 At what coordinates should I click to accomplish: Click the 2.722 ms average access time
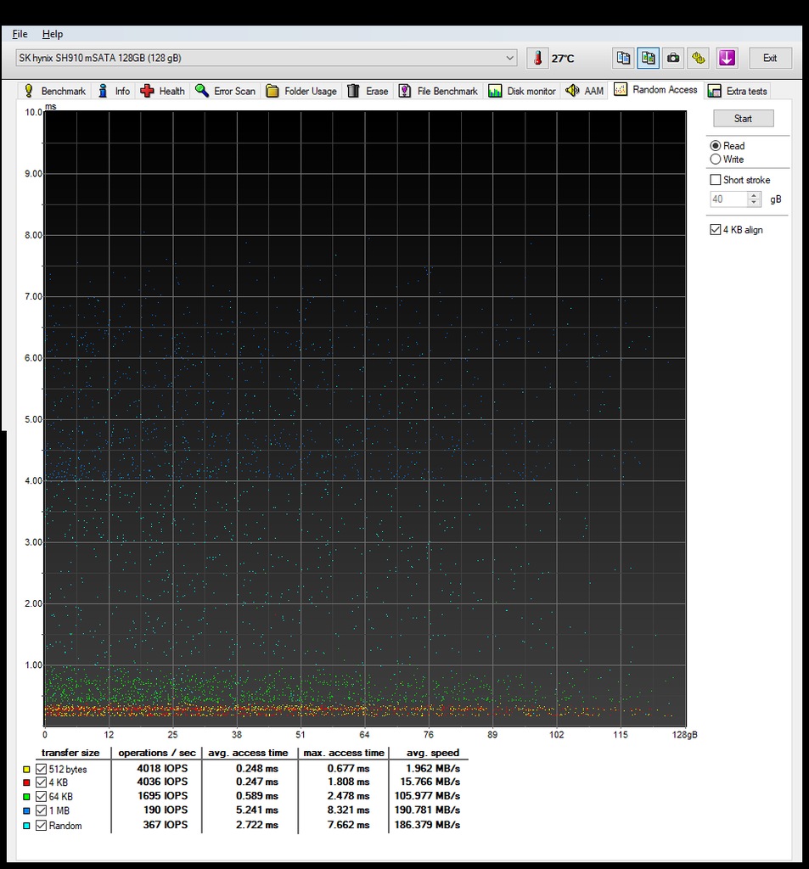pyautogui.click(x=256, y=825)
